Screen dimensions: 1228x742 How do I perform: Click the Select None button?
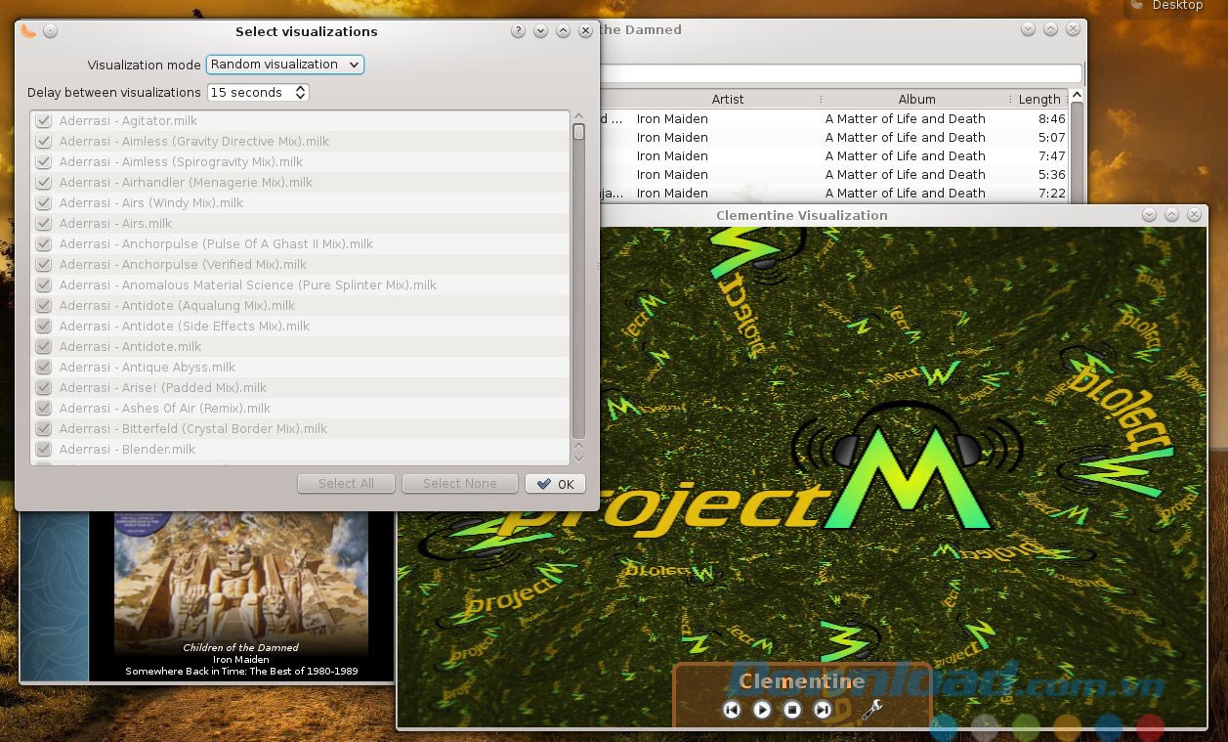point(459,484)
